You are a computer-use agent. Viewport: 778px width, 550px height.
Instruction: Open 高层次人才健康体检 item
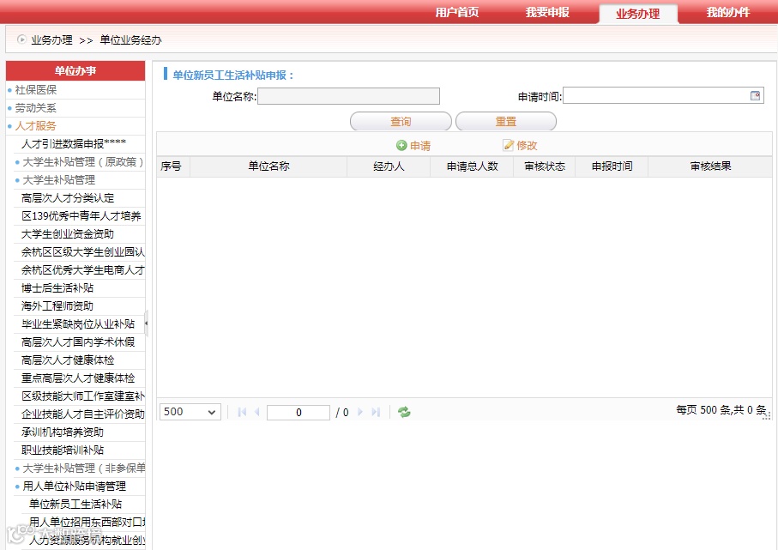tap(68, 360)
